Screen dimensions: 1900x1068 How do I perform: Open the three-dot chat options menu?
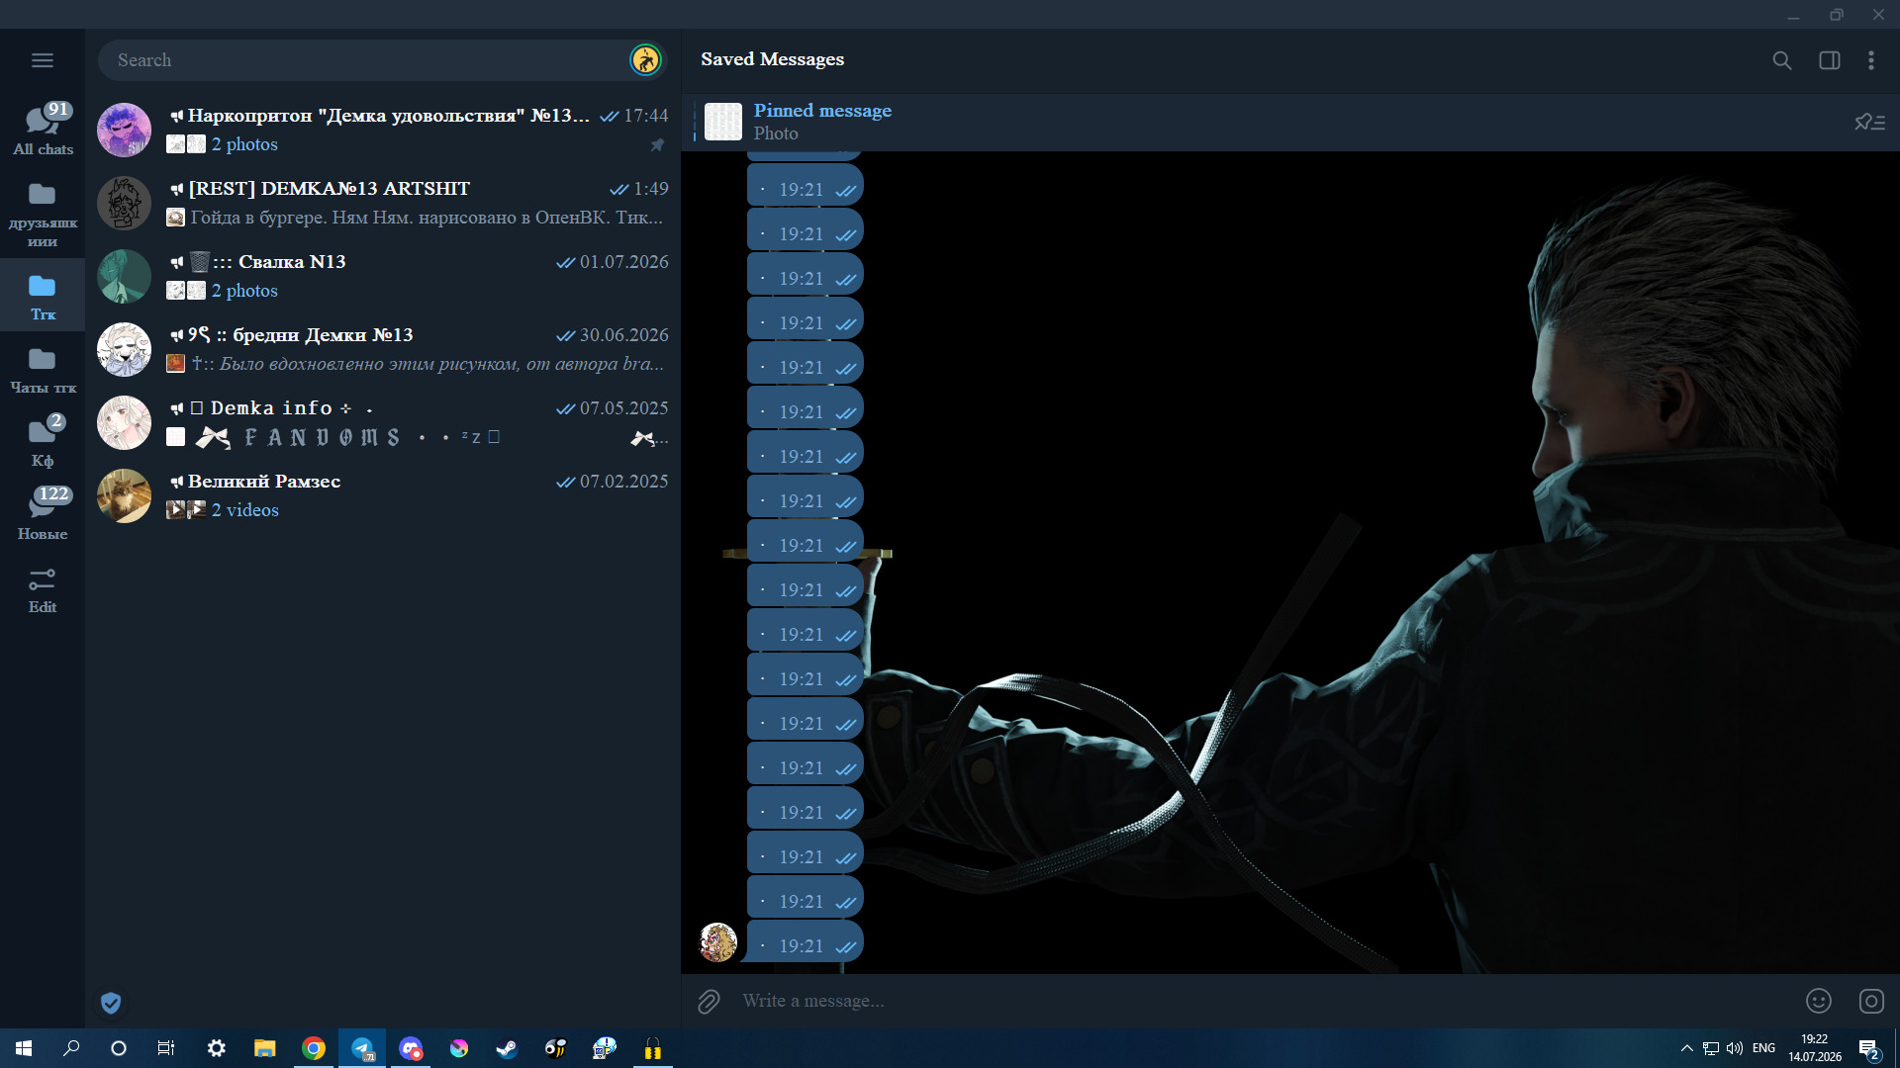pyautogui.click(x=1870, y=60)
